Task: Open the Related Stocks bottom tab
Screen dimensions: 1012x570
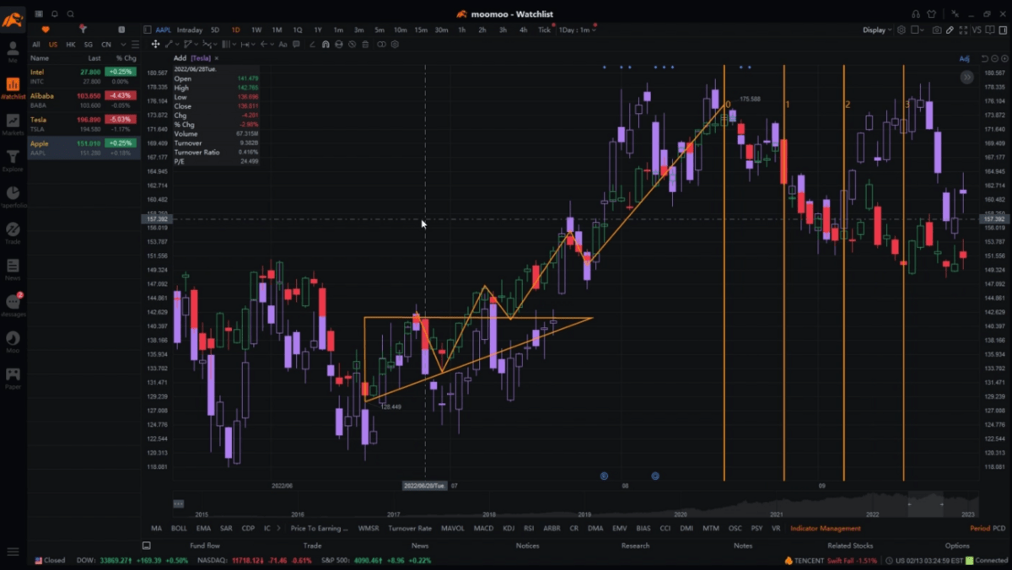Action: pyautogui.click(x=850, y=546)
